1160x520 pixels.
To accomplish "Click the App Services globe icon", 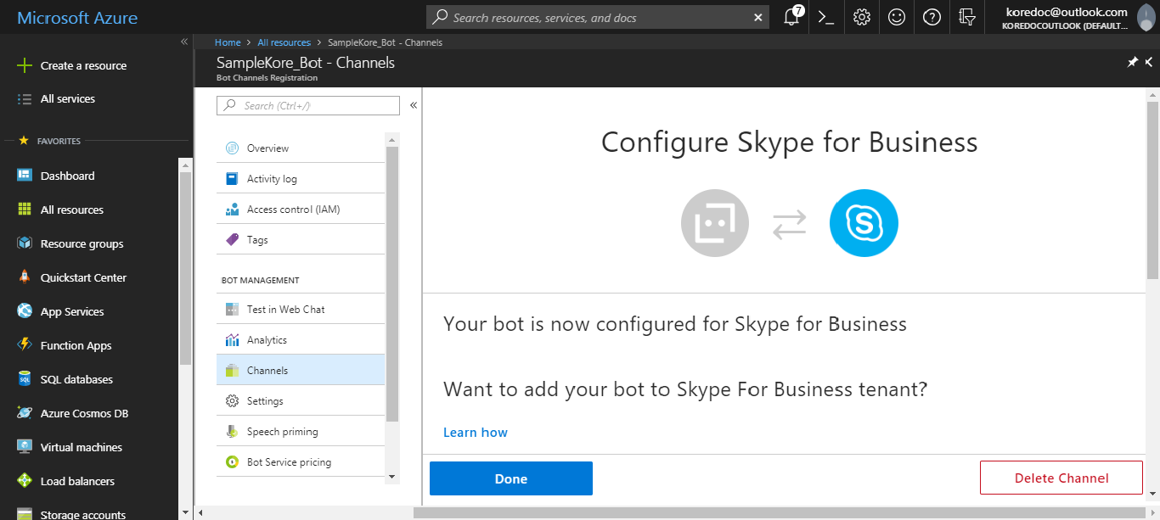I will click(x=25, y=311).
